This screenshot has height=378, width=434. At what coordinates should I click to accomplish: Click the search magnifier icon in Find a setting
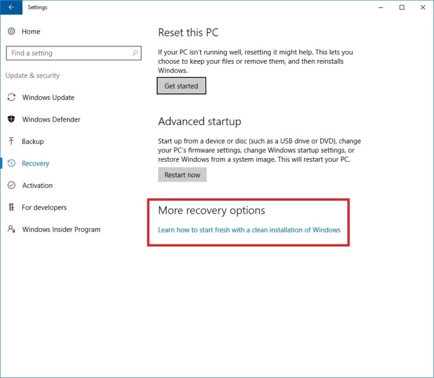[x=135, y=53]
